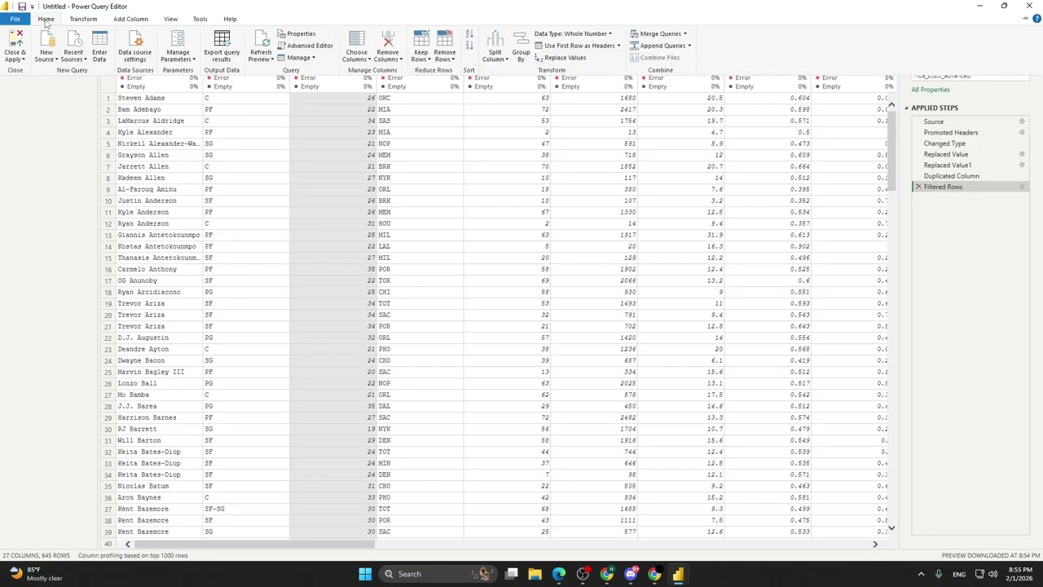The width and height of the screenshot is (1043, 587).
Task: Click row number 20 header
Action: (107, 315)
